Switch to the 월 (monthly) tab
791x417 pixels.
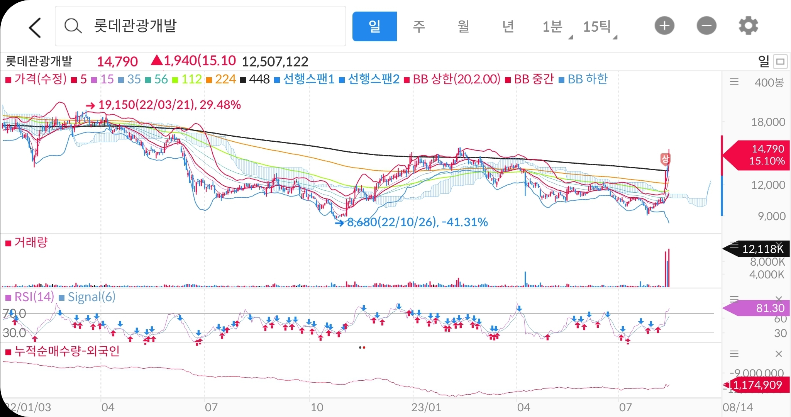[463, 26]
